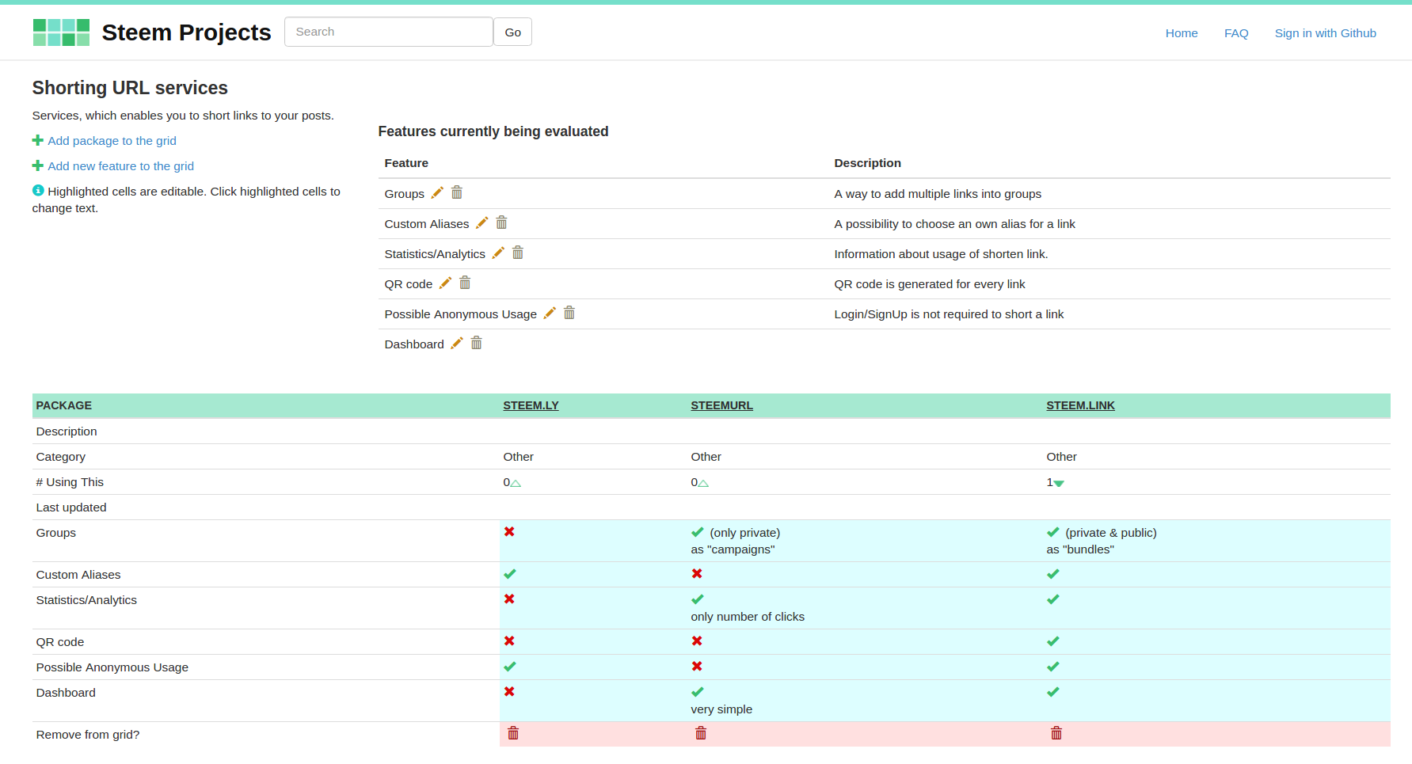The width and height of the screenshot is (1412, 764).
Task: Open the STEEM.LY package link
Action: [531, 405]
